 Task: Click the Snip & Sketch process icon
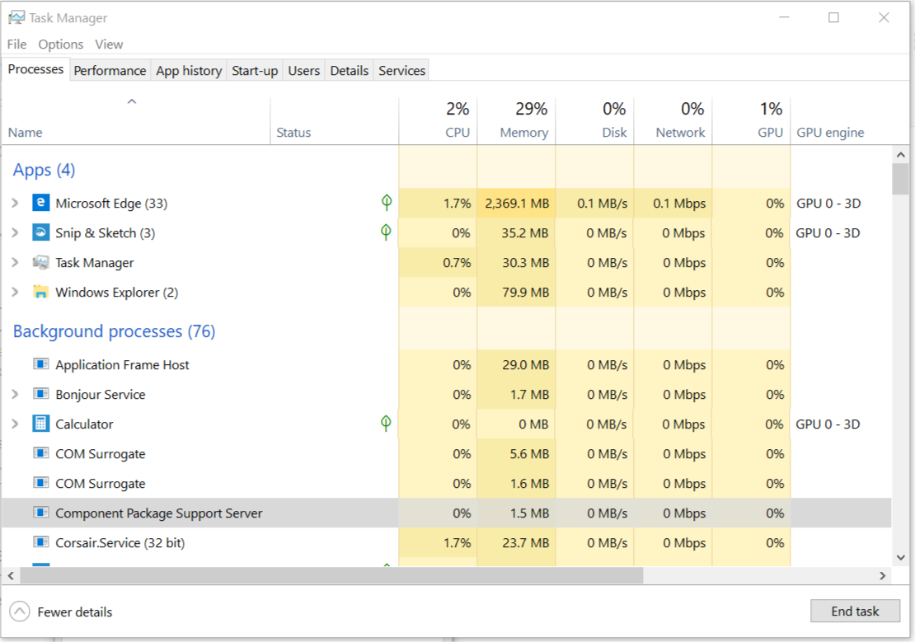coord(40,232)
